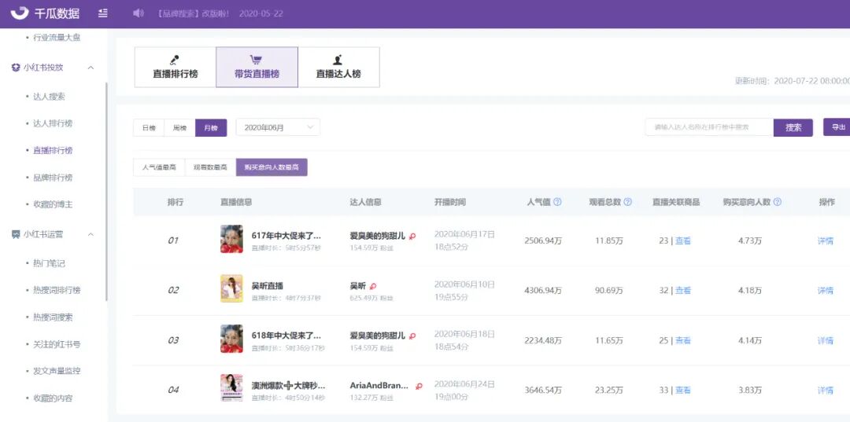Click 查看 for 33 linked products
The width and height of the screenshot is (850, 422).
(683, 390)
